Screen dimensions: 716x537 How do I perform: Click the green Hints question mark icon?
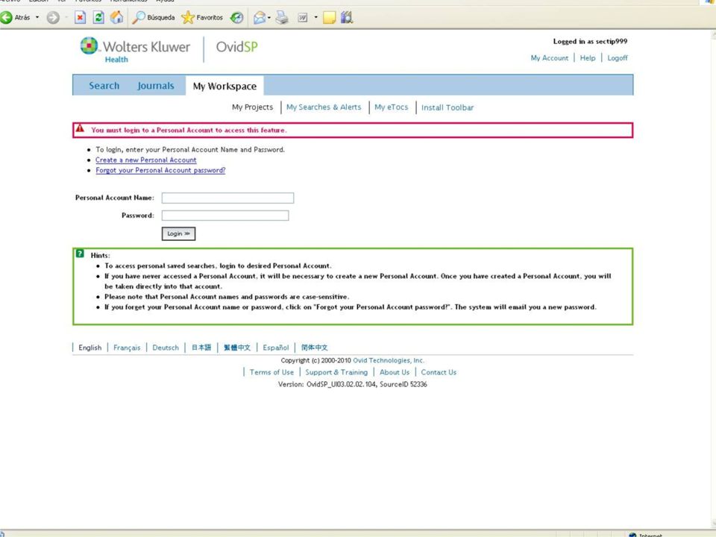[x=80, y=254]
